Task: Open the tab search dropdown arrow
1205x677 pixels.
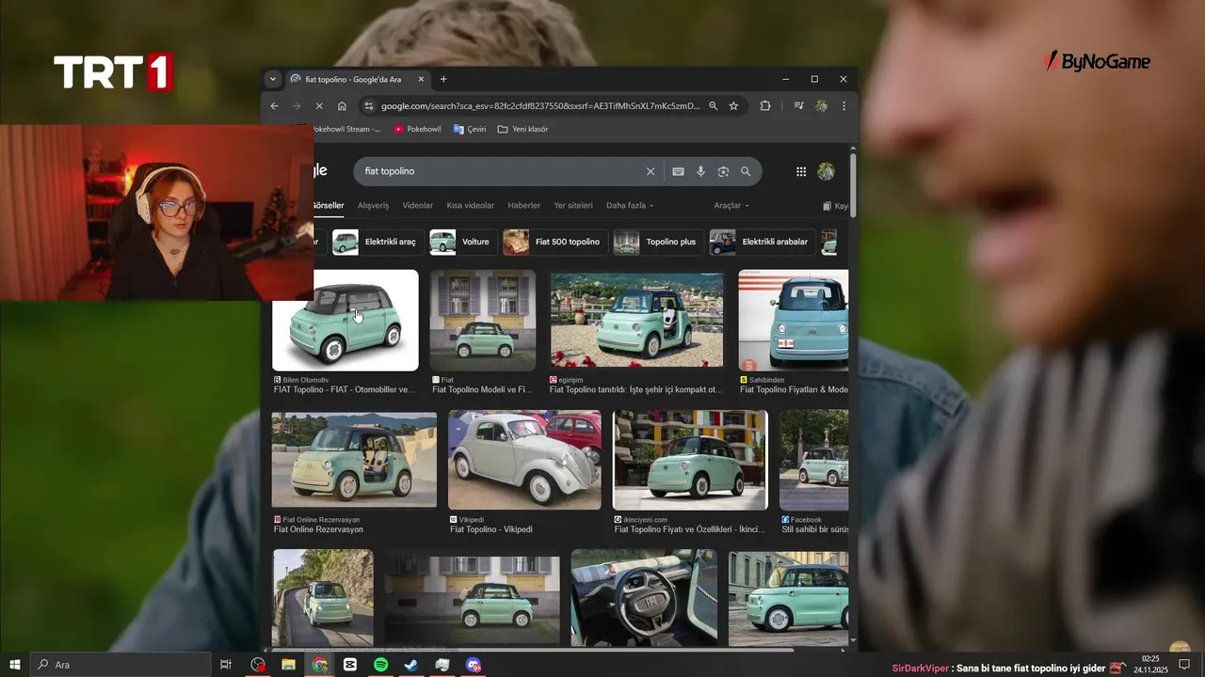Action: pos(272,79)
